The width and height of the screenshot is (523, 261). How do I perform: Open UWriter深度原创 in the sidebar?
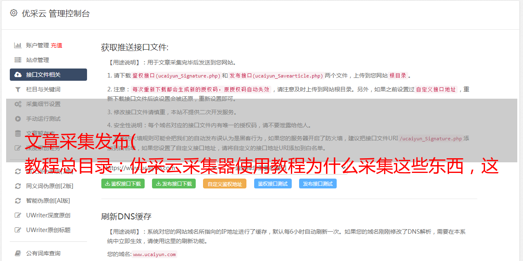click(48, 215)
